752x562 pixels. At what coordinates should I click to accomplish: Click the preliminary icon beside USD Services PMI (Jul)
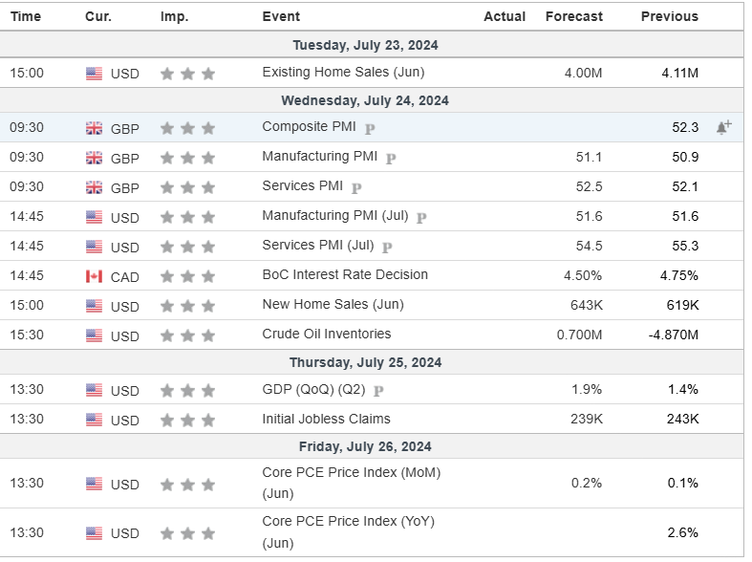[x=387, y=247]
